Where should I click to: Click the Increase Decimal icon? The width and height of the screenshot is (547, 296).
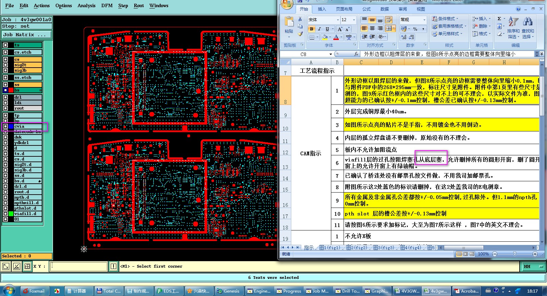(404, 37)
